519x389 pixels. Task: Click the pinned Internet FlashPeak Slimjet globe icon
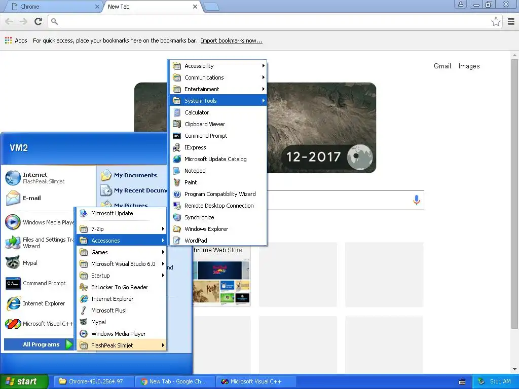(13, 178)
